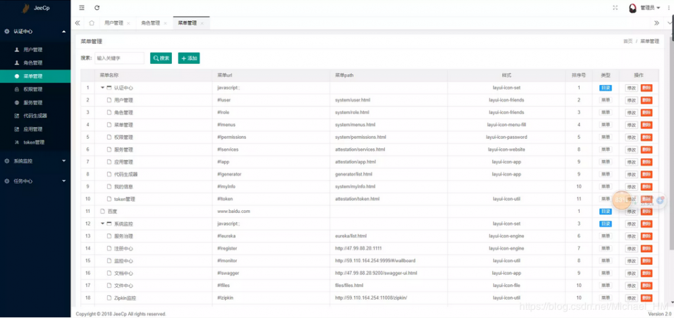Viewport: 674px width, 318px height.
Task: Click 删除 for the 文档中心 row
Action: tap(646, 274)
